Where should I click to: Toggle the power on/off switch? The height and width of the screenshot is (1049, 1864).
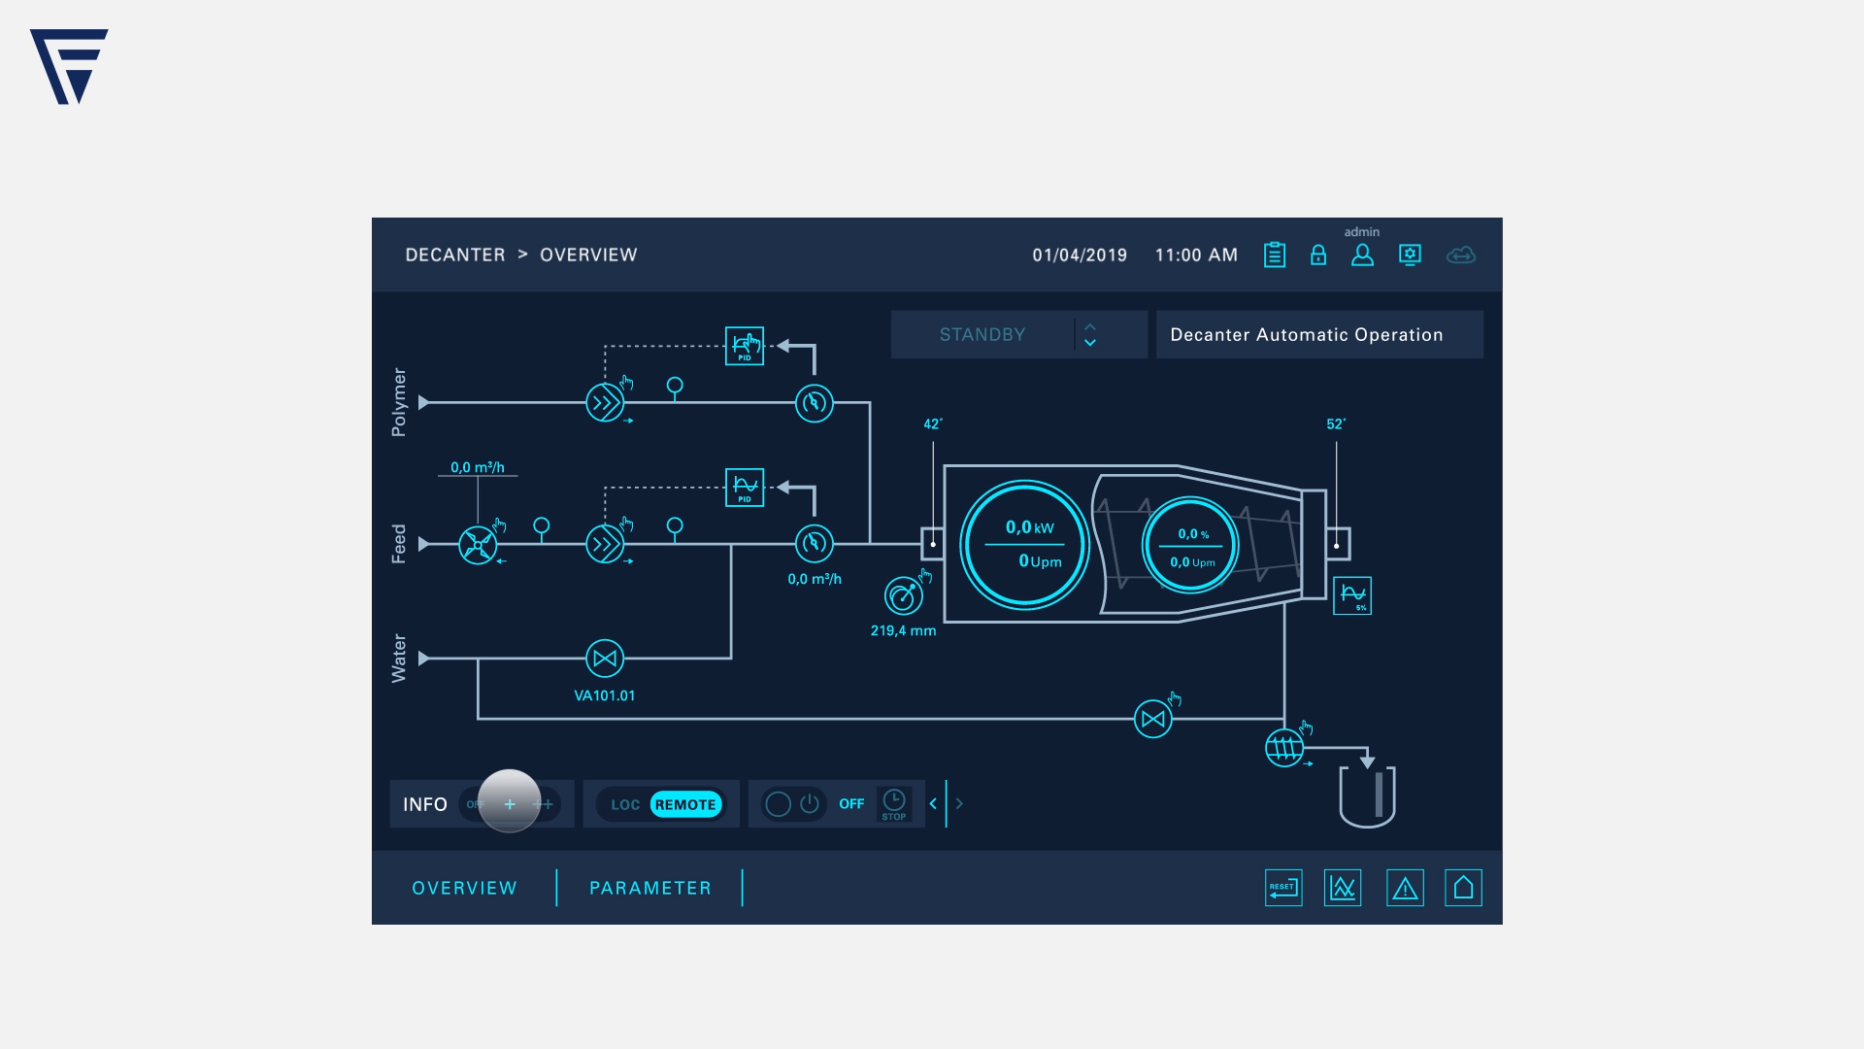pos(794,804)
